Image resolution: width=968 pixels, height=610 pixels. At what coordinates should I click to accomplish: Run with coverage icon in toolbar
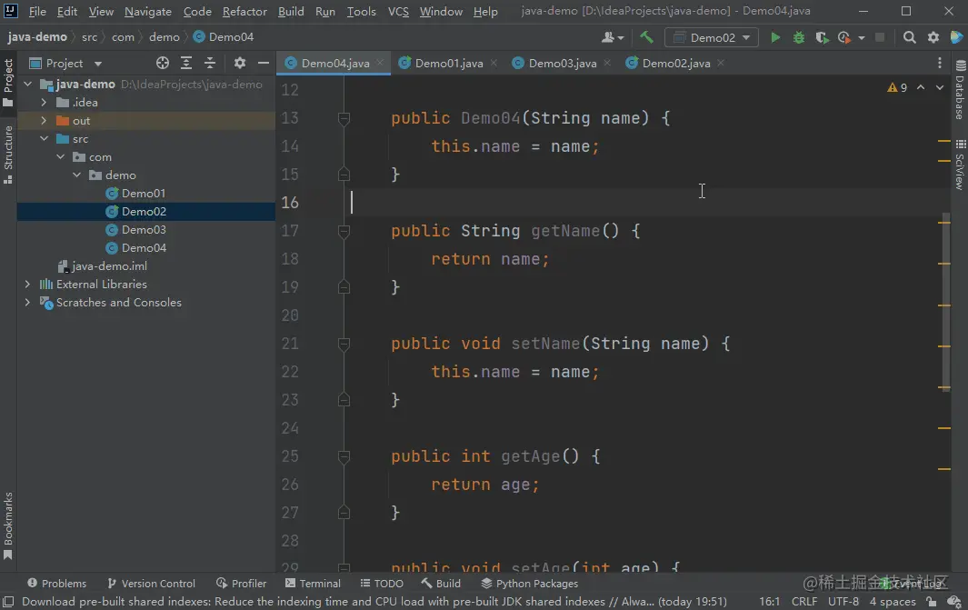pyautogui.click(x=822, y=37)
